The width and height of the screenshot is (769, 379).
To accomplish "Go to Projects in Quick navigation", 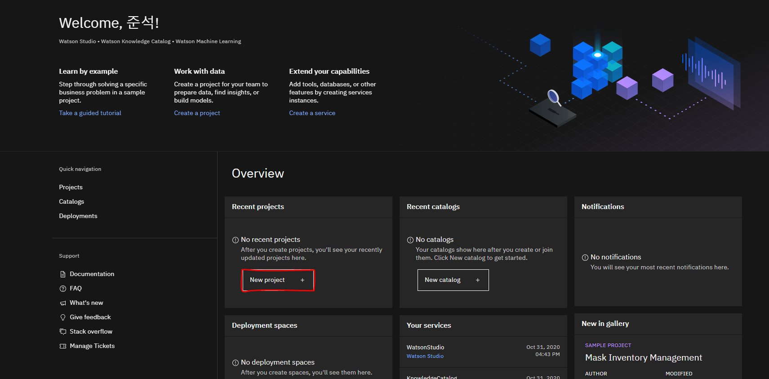I will click(x=71, y=187).
